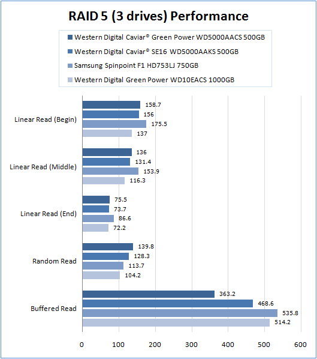Click the Linear Read (Begin) axis label
The image size is (317, 359).
point(46,119)
